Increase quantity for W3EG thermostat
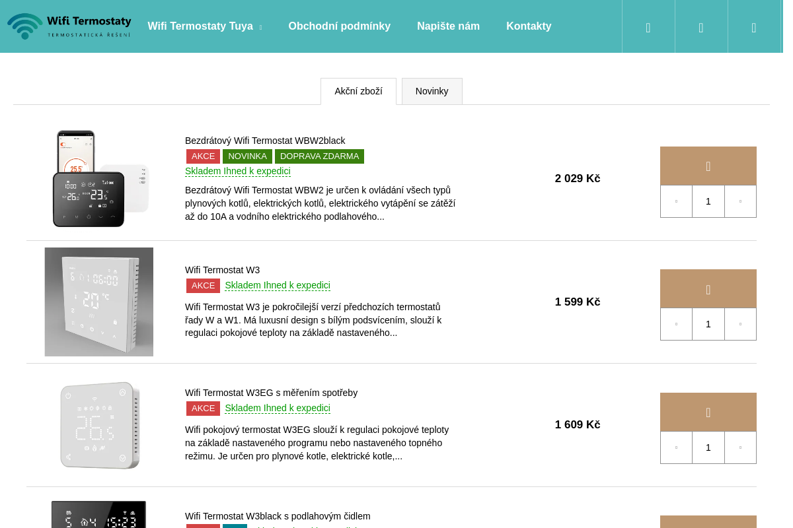Image resolution: width=793 pixels, height=528 pixels. 740,447
